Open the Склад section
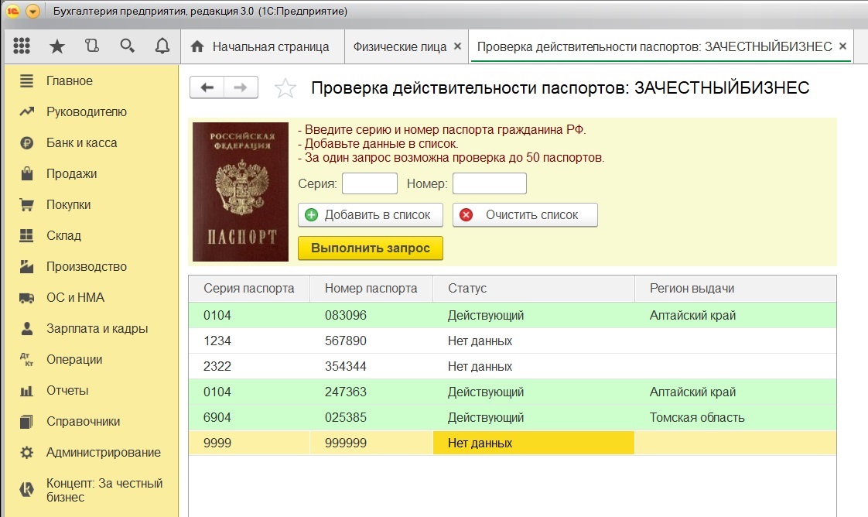 (x=91, y=236)
